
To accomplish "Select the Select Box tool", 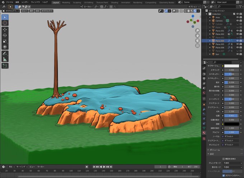I will coord(5,17).
